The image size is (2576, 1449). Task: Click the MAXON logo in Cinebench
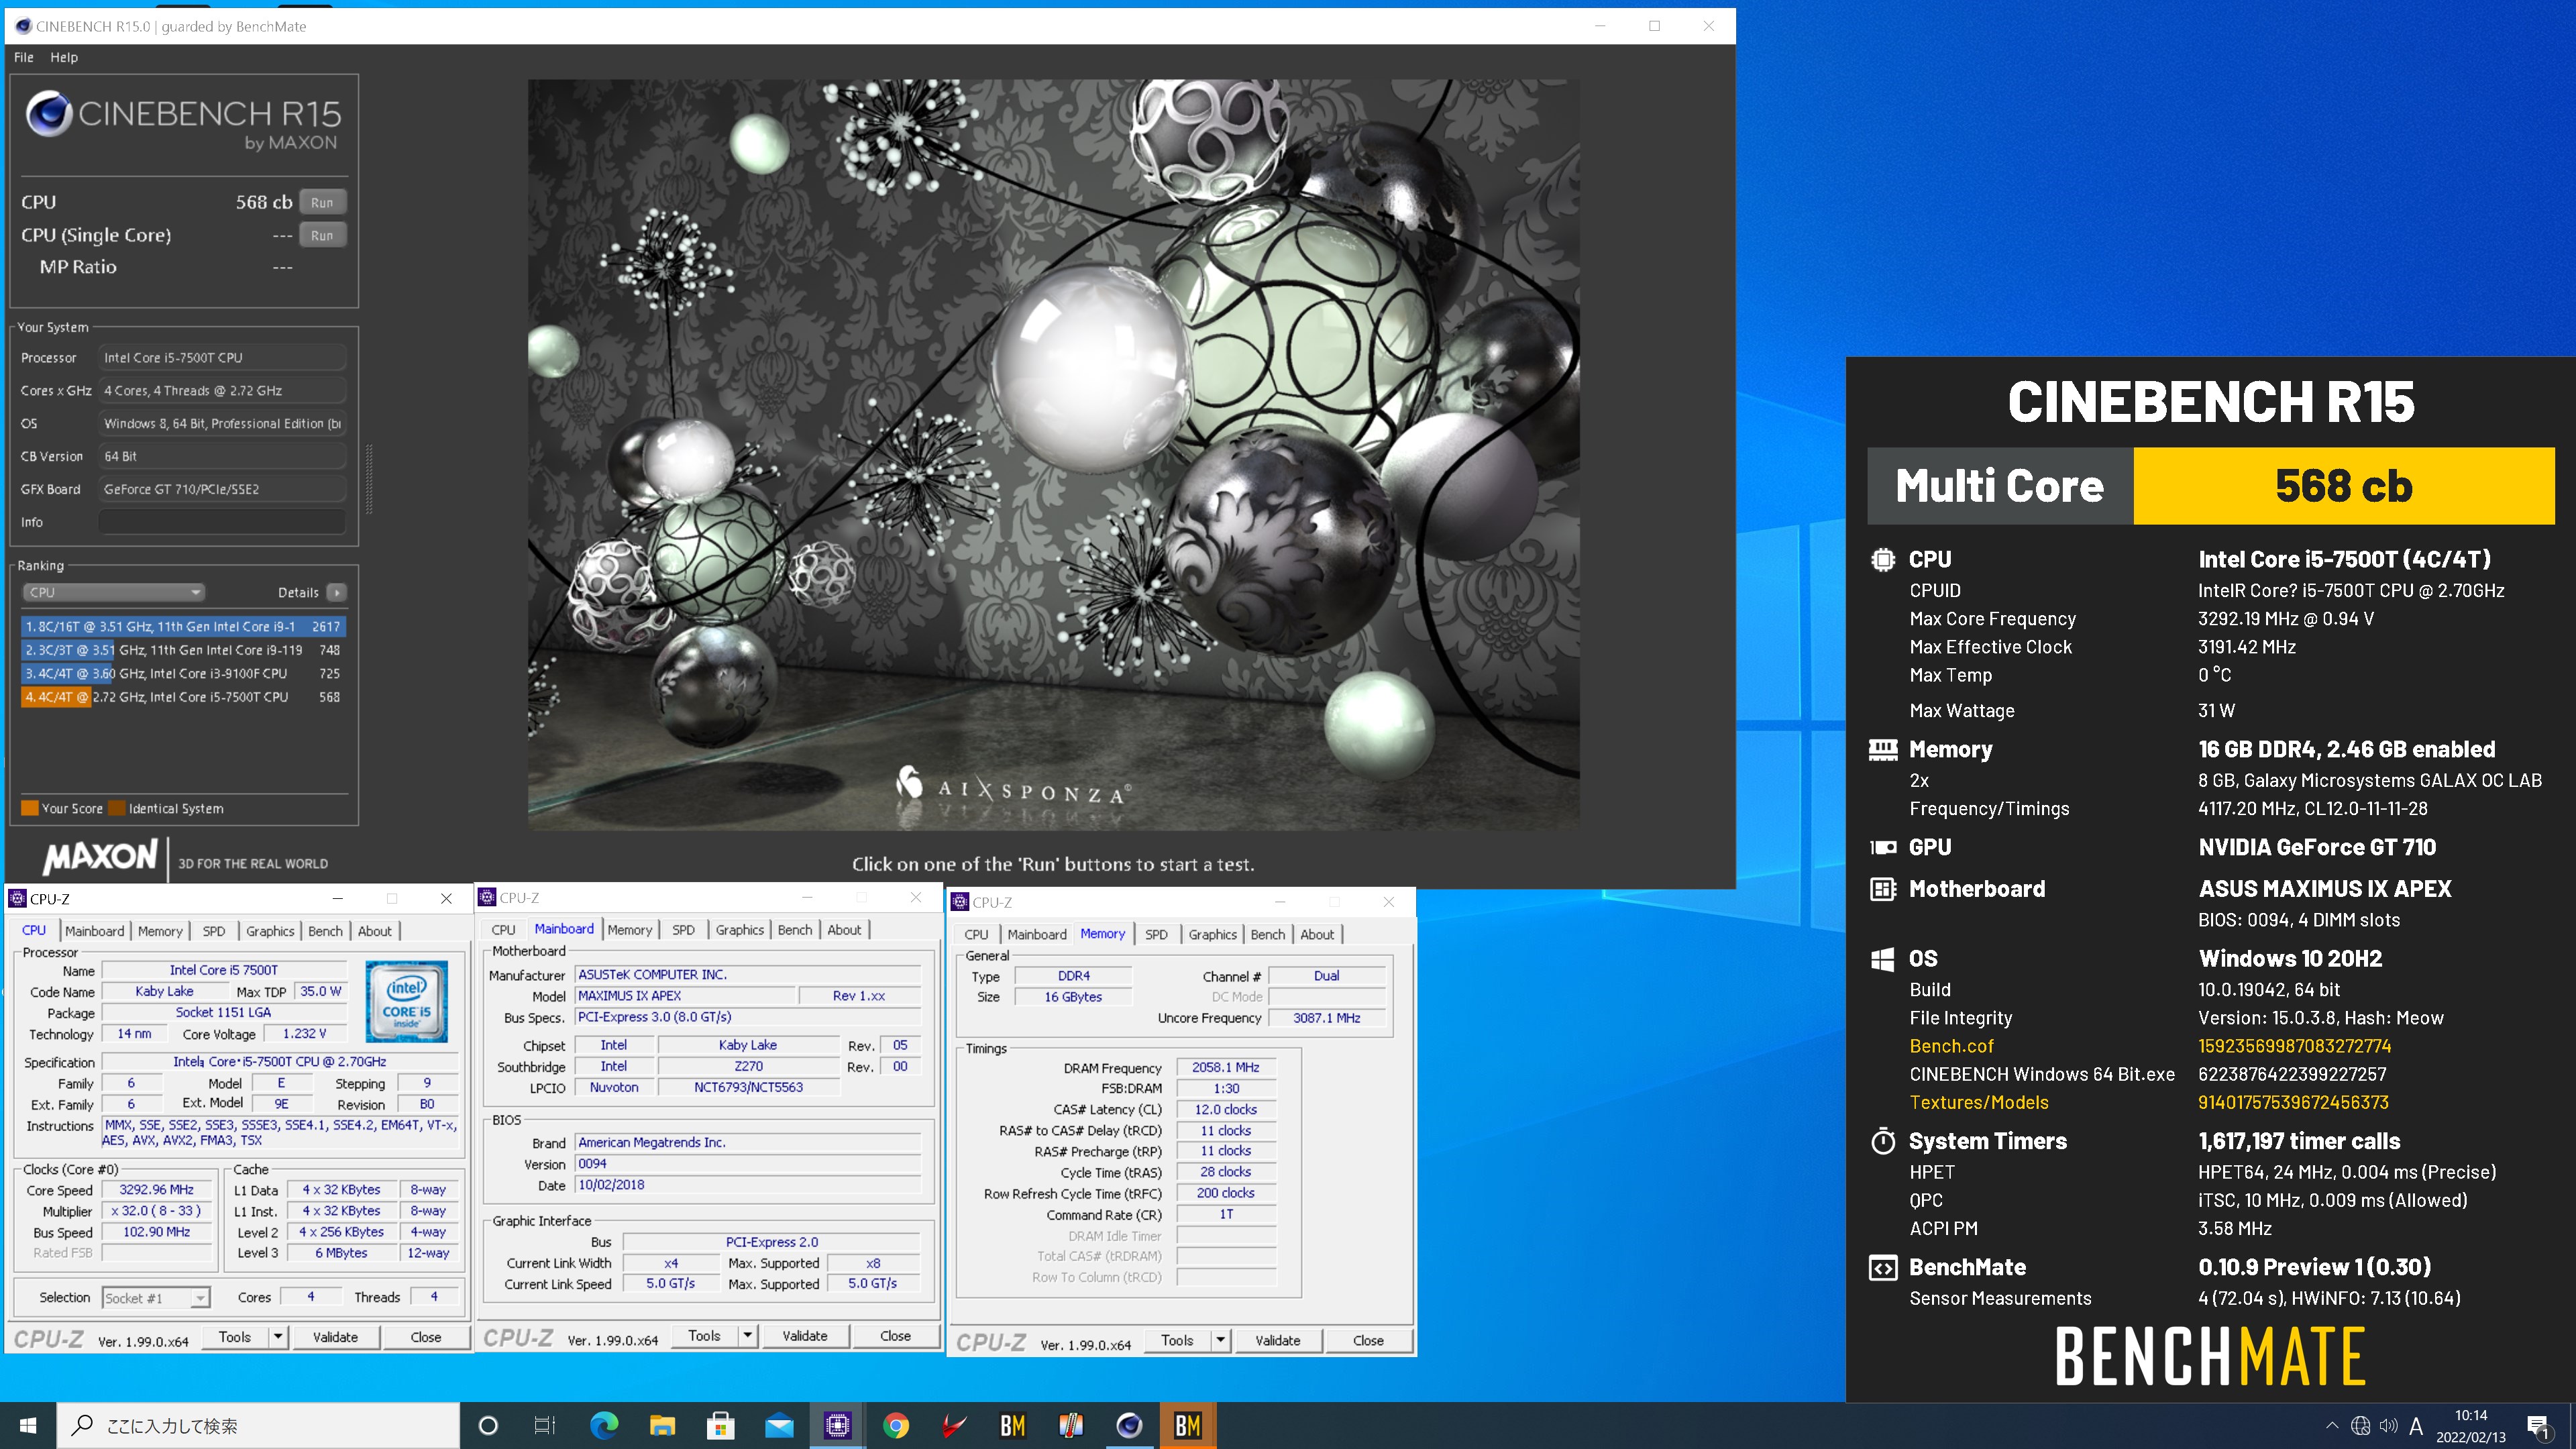pyautogui.click(x=100, y=858)
